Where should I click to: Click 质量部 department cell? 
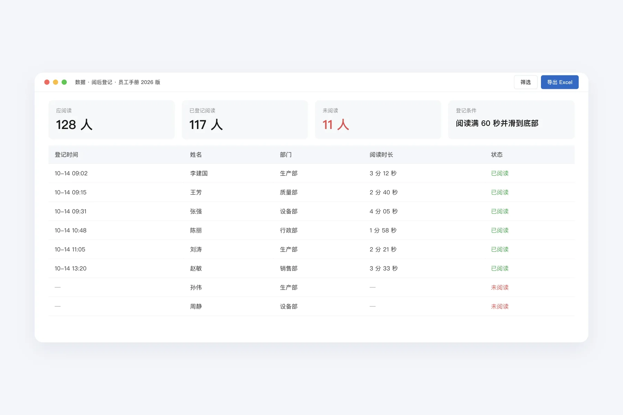(289, 192)
